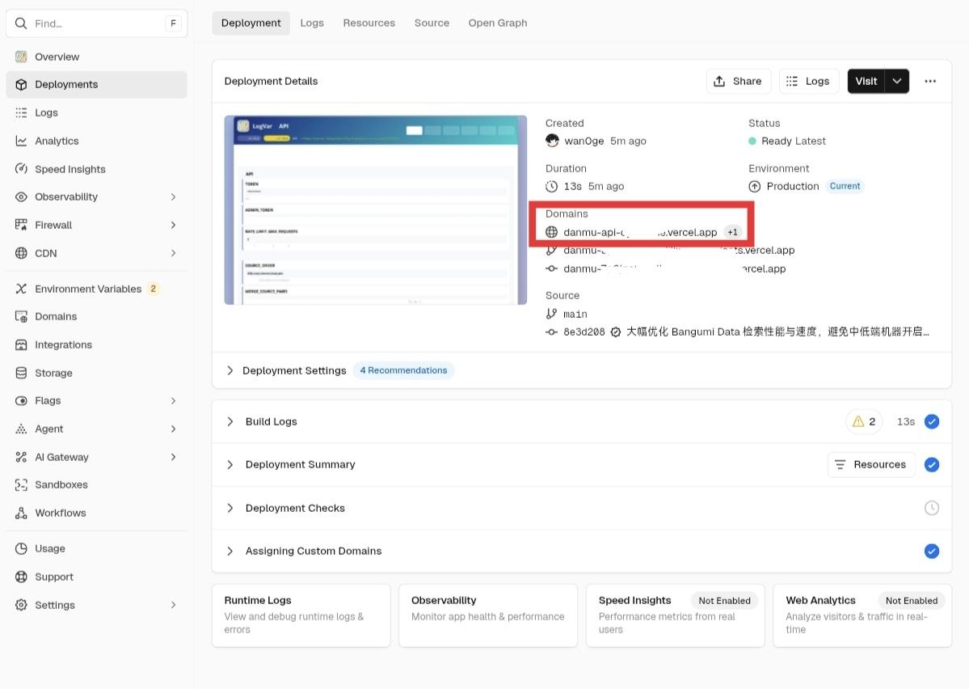Screen dimensions: 969x689
Task: Open the Visit button dropdown arrow
Action: click(897, 81)
